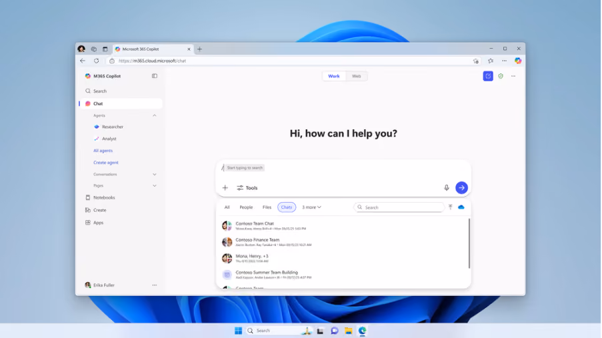The image size is (602, 338).
Task: Click the address bar URL
Action: (152, 61)
